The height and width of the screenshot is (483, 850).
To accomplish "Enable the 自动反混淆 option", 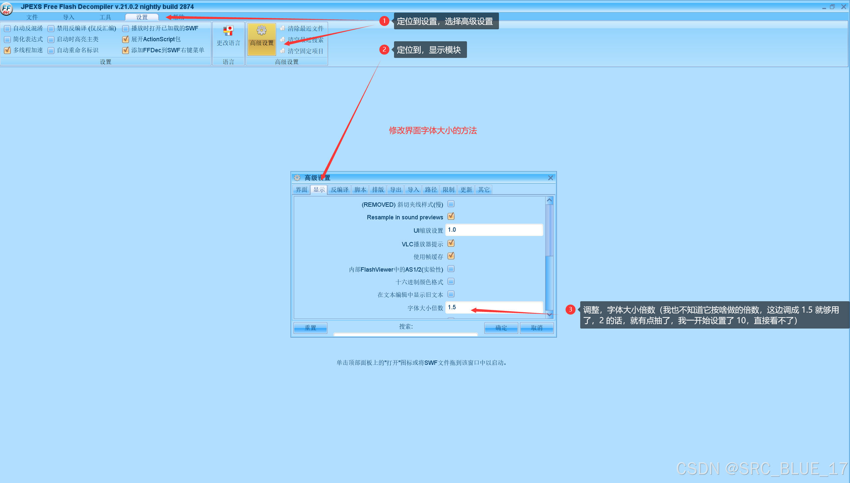I will [x=7, y=28].
